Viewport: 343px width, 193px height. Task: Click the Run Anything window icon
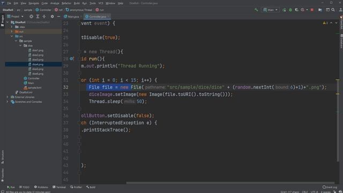point(327,10)
